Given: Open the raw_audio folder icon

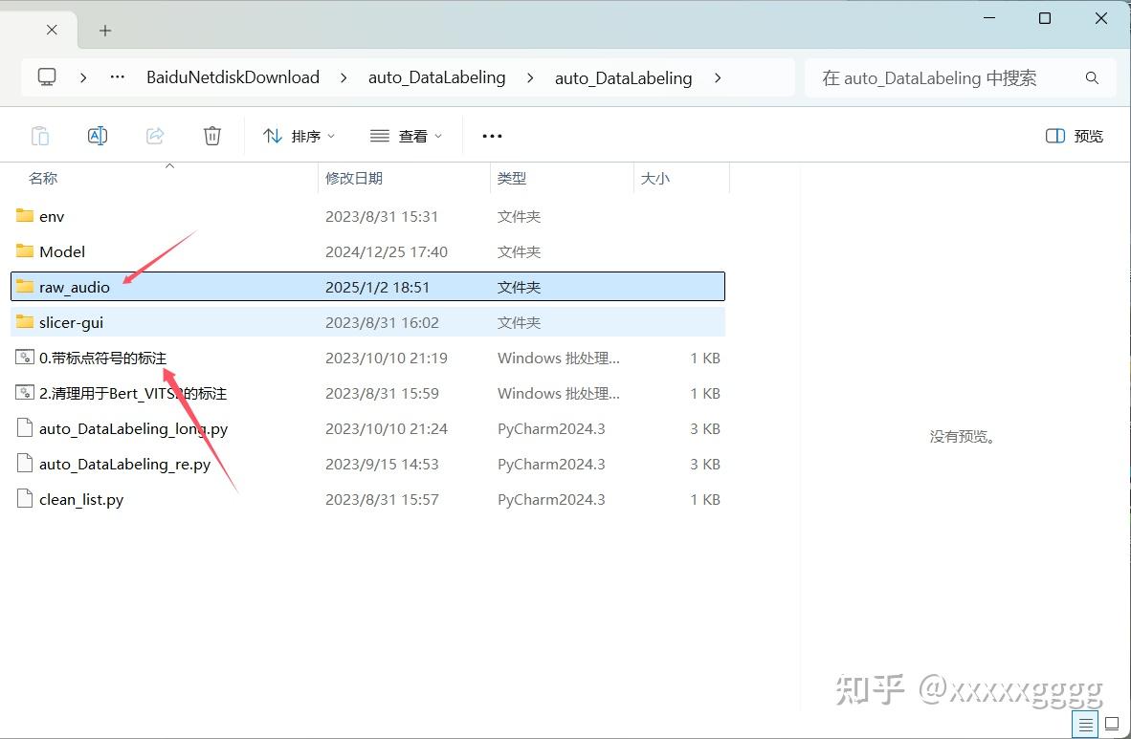Looking at the screenshot, I should (x=25, y=287).
